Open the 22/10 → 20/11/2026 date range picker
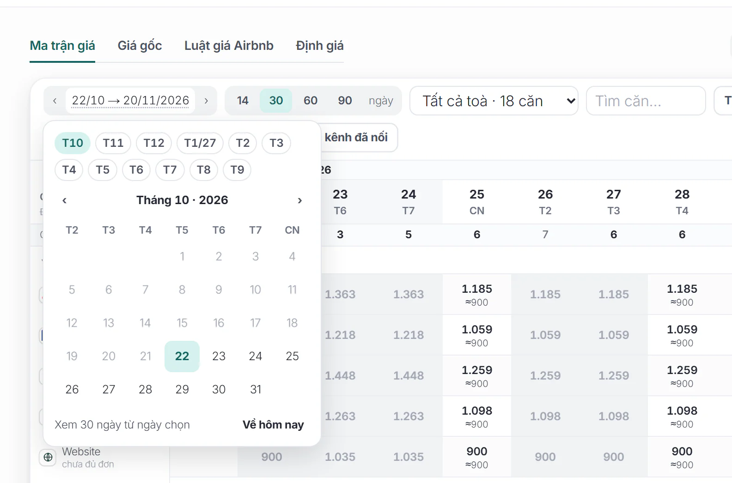 (130, 101)
